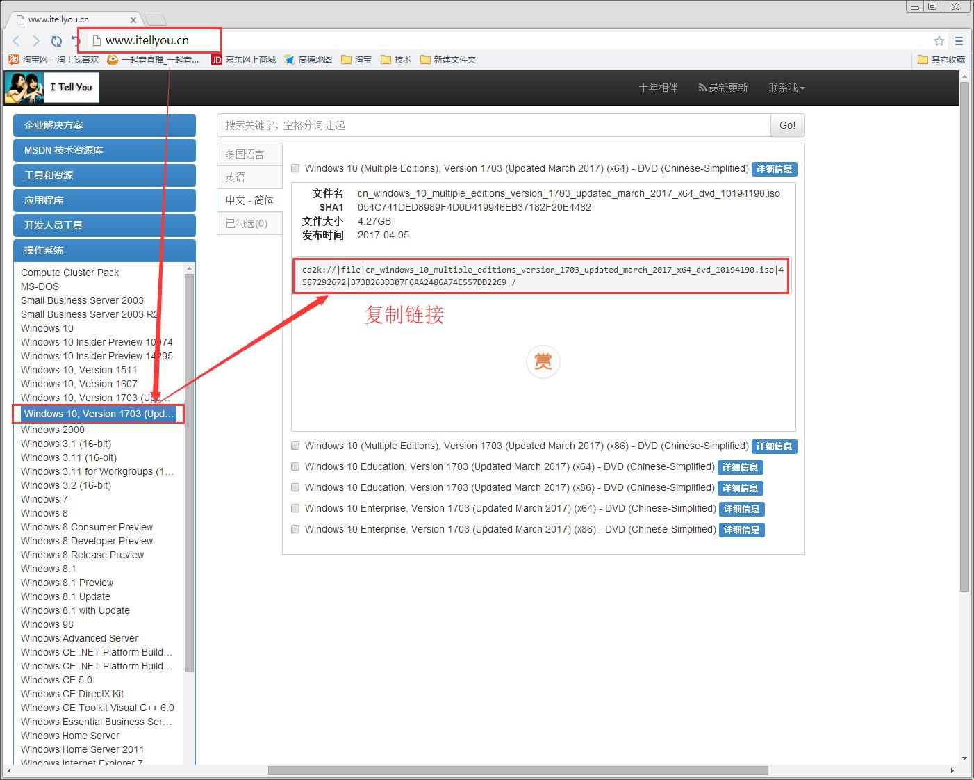Screen dimensions: 974x780
Task: Expand the MSDN 技术资源库 category
Action: (104, 150)
